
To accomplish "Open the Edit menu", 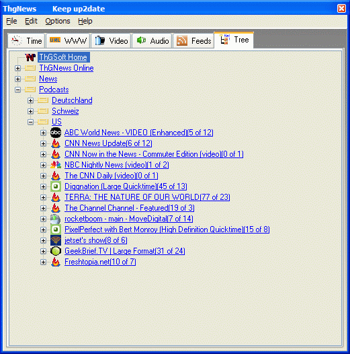I will click(x=31, y=22).
